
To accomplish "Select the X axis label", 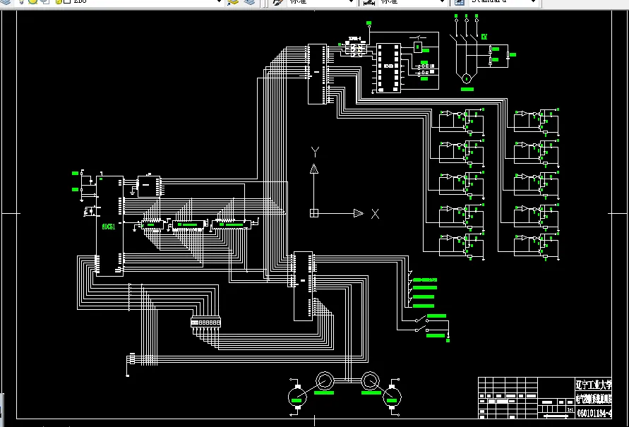I will pyautogui.click(x=375, y=214).
